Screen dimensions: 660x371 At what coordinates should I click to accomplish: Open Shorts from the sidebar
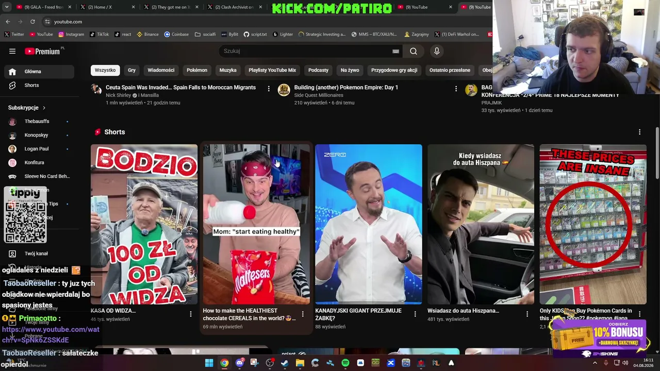click(40, 85)
